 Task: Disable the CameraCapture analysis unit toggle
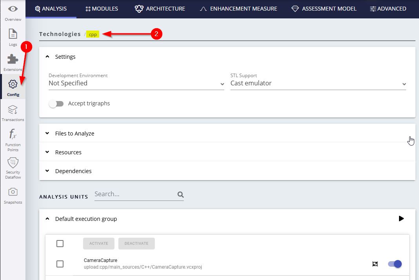coord(395,264)
